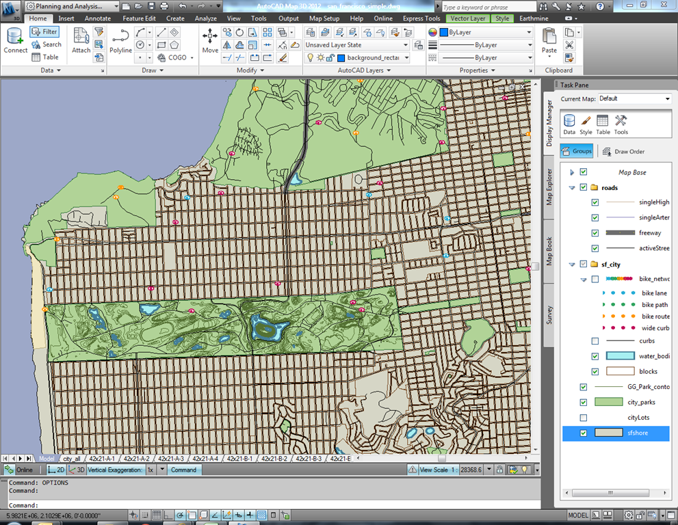Image resolution: width=678 pixels, height=525 pixels.
Task: Activate the Move tool
Action: coord(210,40)
